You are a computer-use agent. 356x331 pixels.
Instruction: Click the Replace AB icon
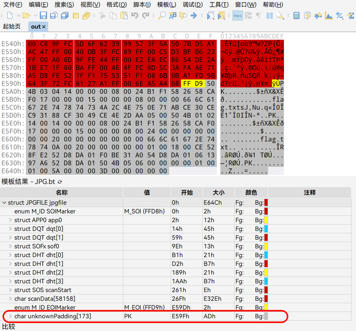pos(173,15)
